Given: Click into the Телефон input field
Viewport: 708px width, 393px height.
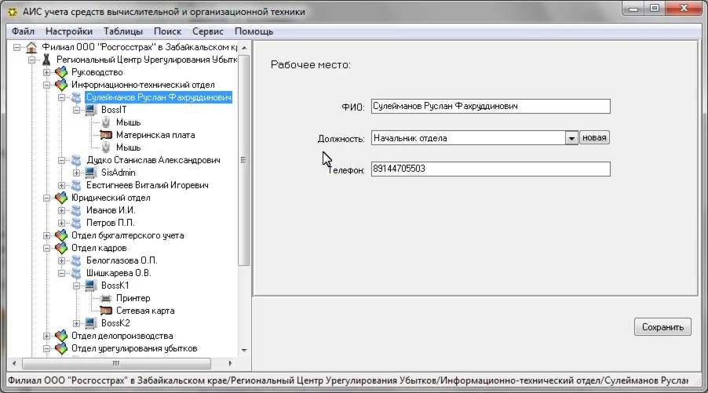Looking at the screenshot, I should coord(490,169).
